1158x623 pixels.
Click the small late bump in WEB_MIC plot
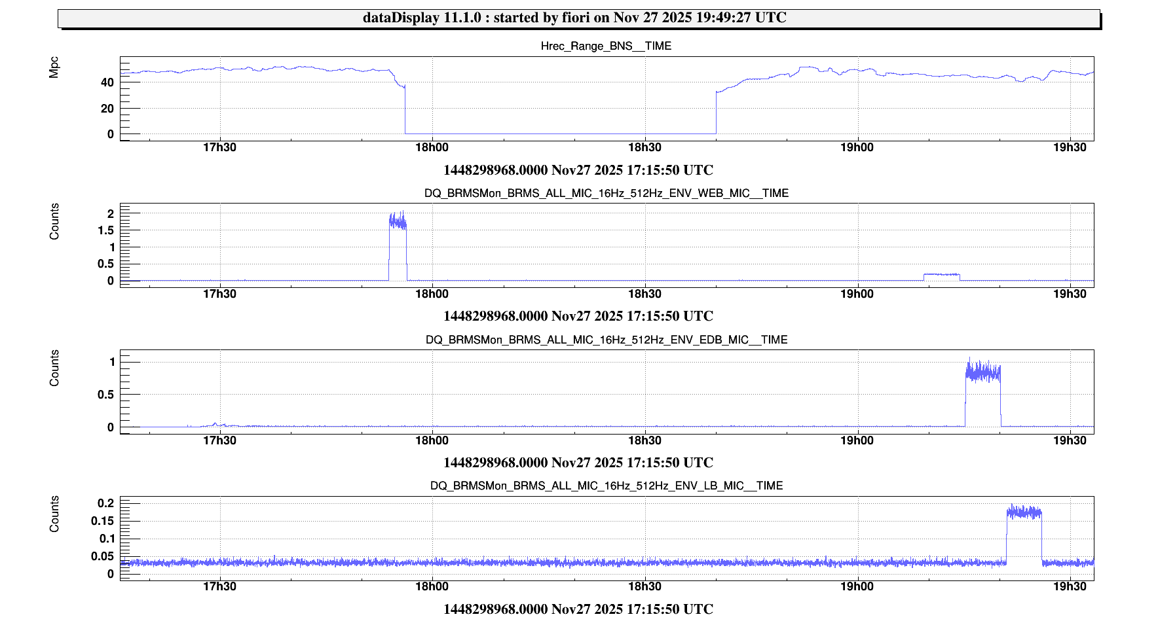click(941, 276)
